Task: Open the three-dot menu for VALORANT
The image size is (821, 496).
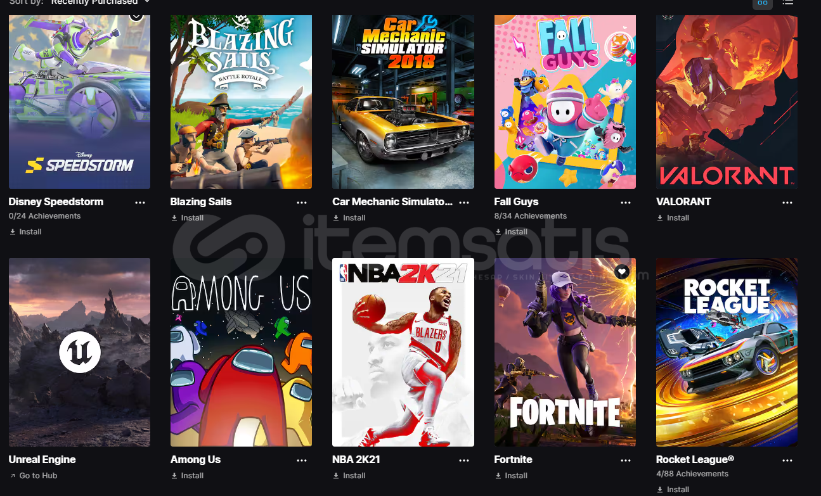Action: coord(787,203)
